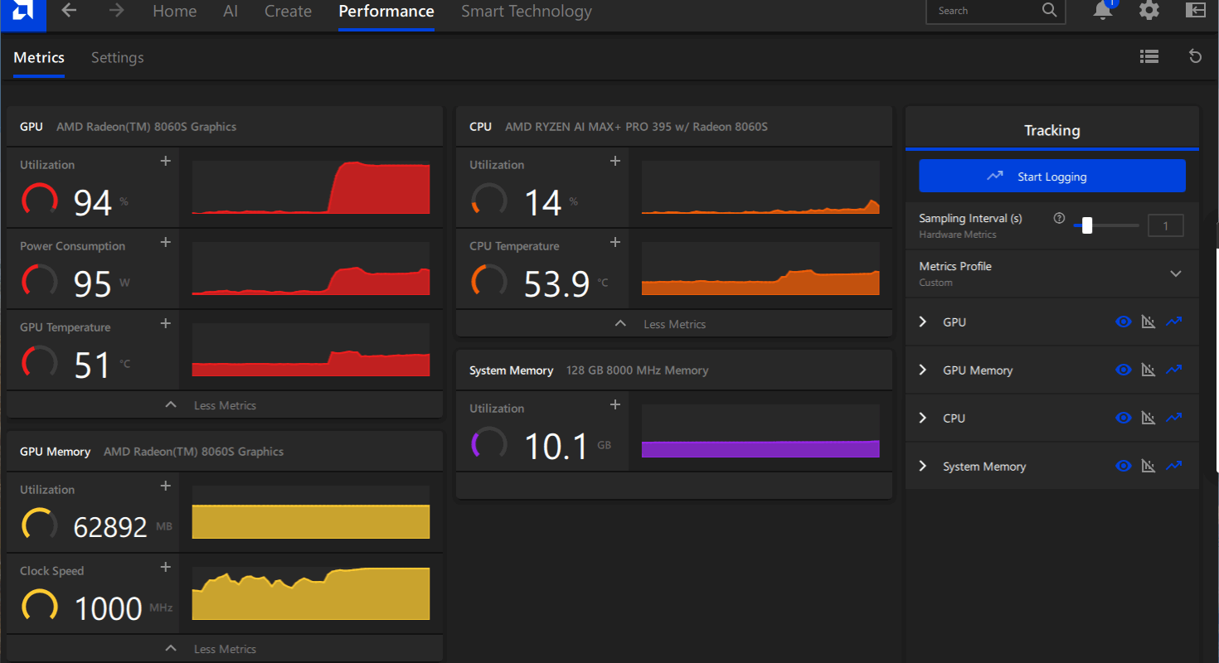Click the reset arrow icon near top right
The height and width of the screenshot is (663, 1219).
pos(1195,56)
